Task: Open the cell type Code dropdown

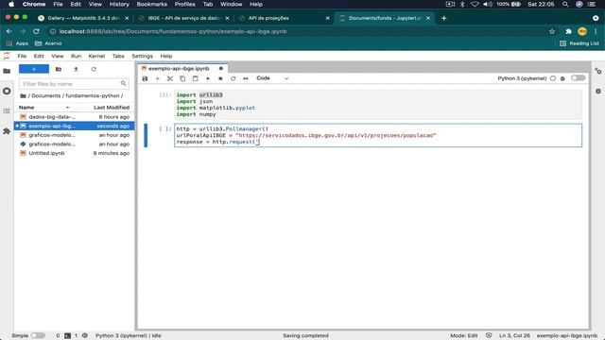Action: pos(272,78)
